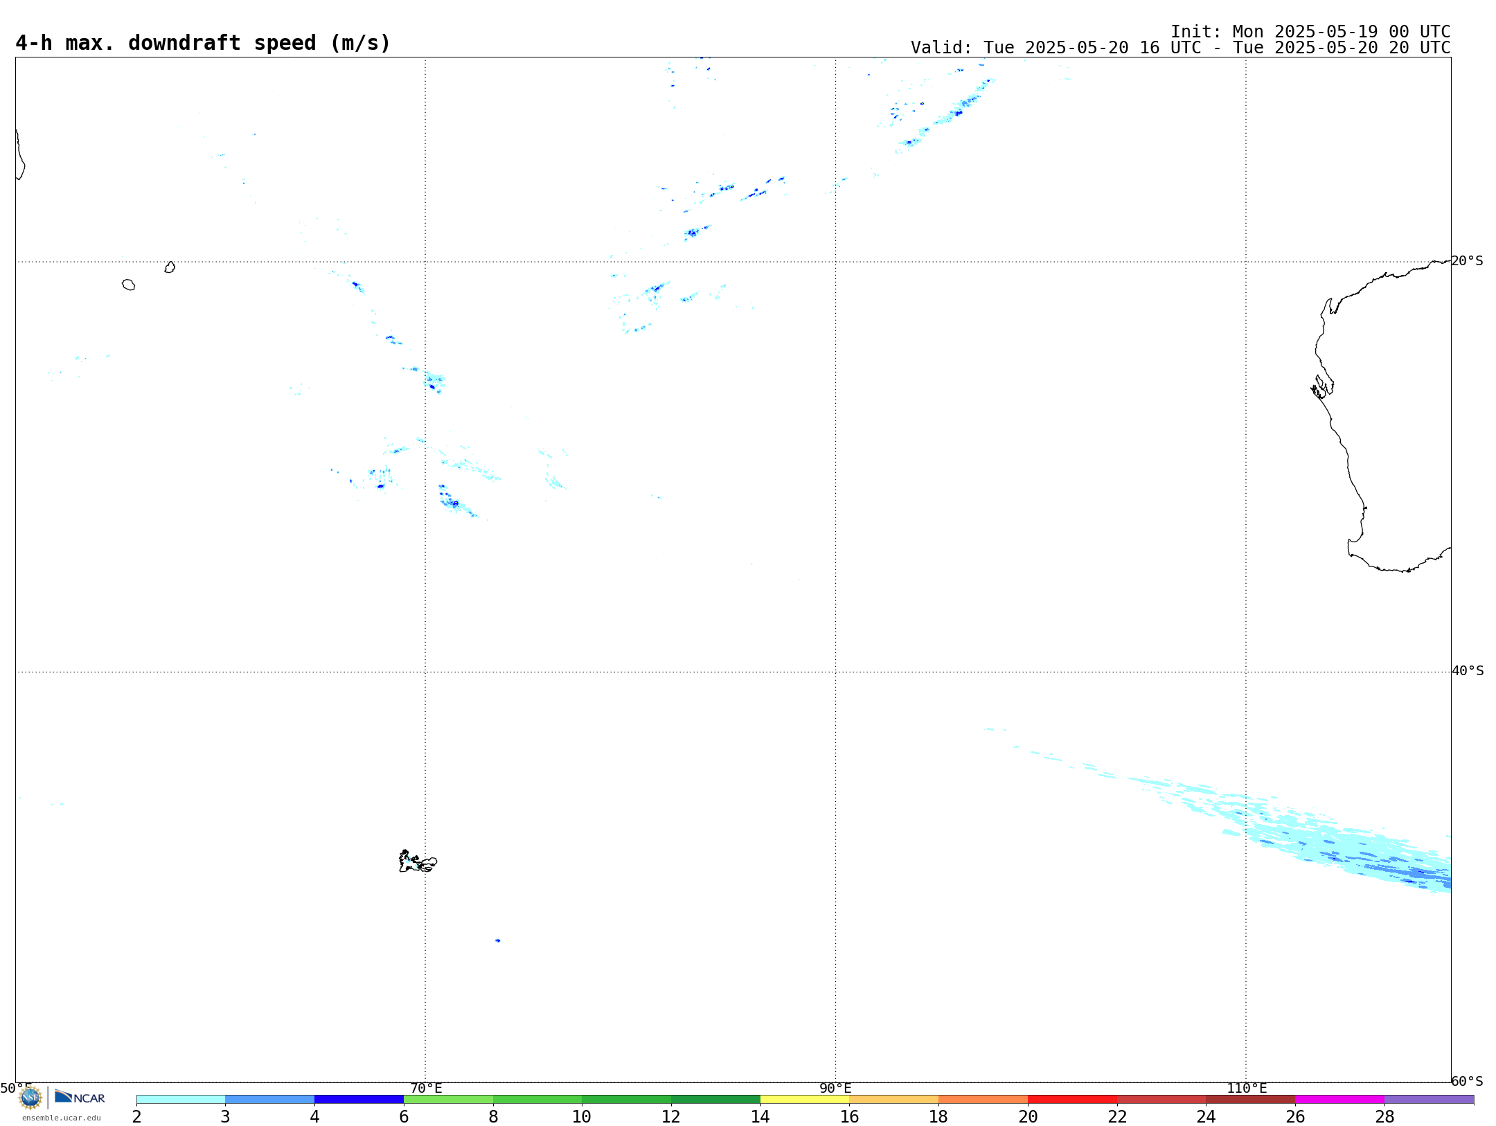Click the dark brown-red 24–26 m/s swatch
The width and height of the screenshot is (1496, 1126).
click(1250, 1100)
